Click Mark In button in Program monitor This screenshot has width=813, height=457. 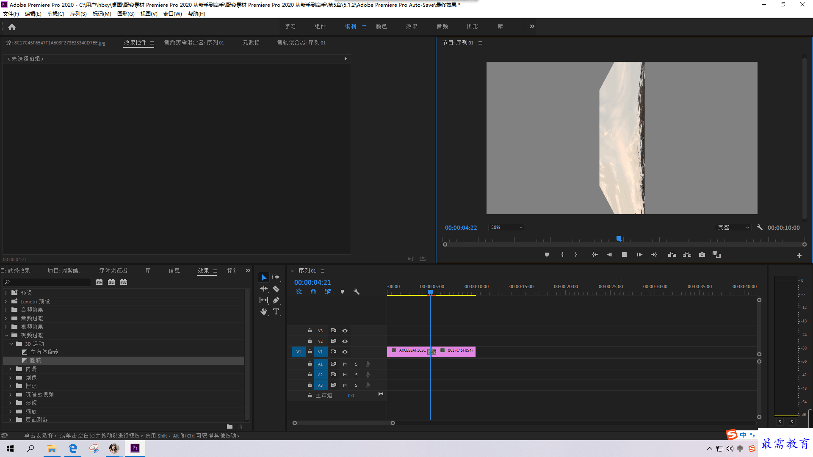pos(562,255)
